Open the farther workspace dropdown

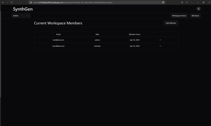(x=21, y=16)
